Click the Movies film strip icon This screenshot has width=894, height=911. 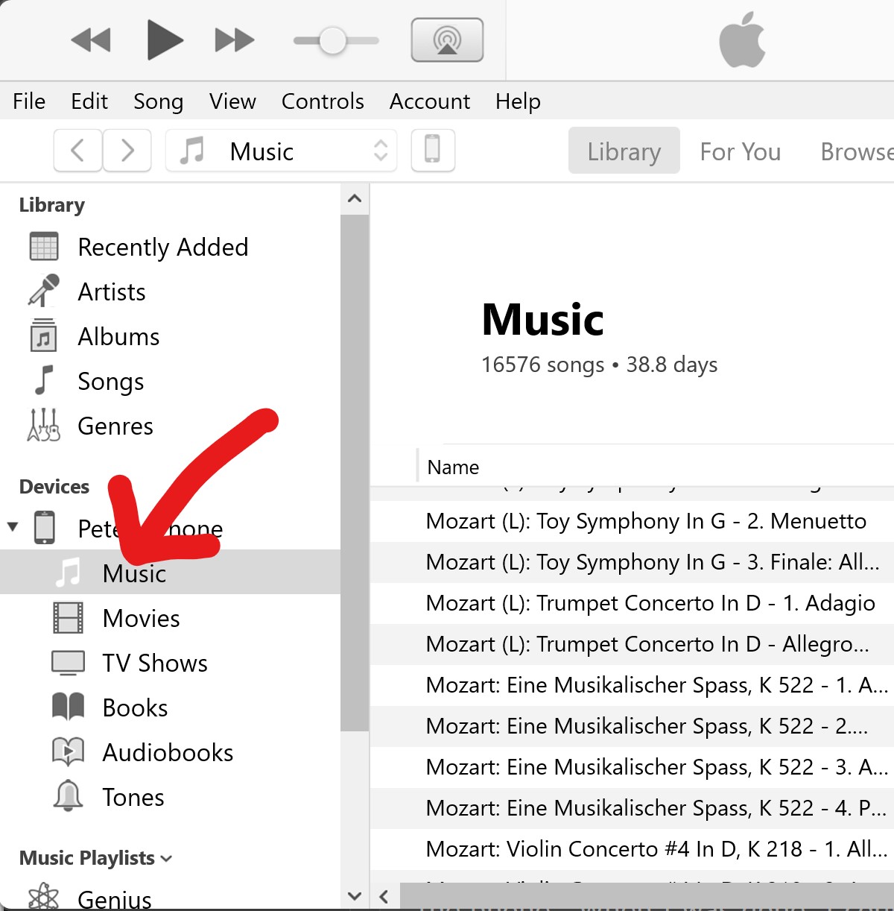tap(68, 618)
